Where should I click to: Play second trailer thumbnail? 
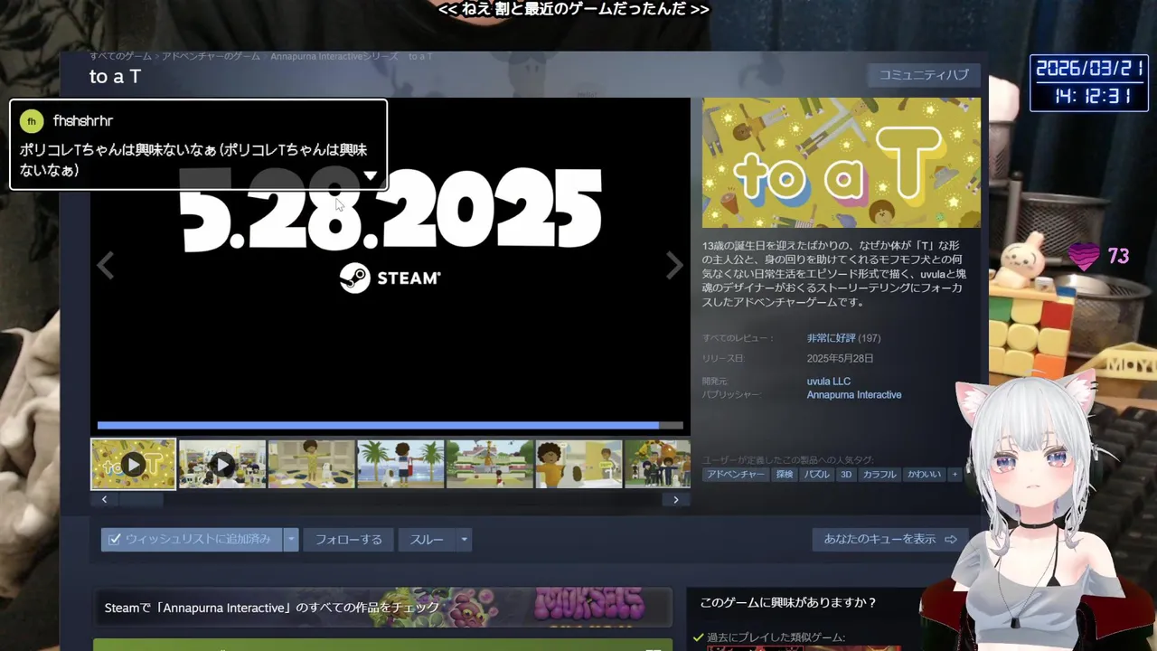[221, 464]
